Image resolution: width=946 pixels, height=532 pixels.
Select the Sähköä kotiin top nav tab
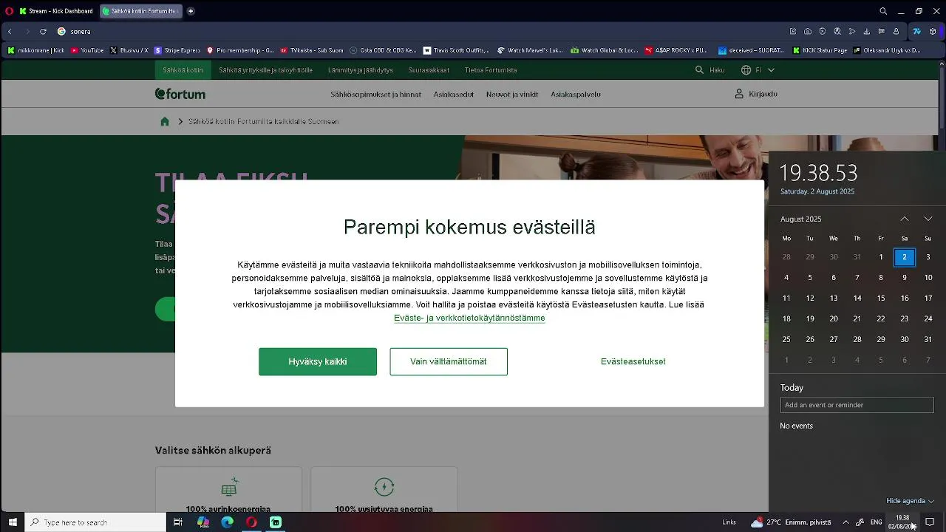coord(183,70)
